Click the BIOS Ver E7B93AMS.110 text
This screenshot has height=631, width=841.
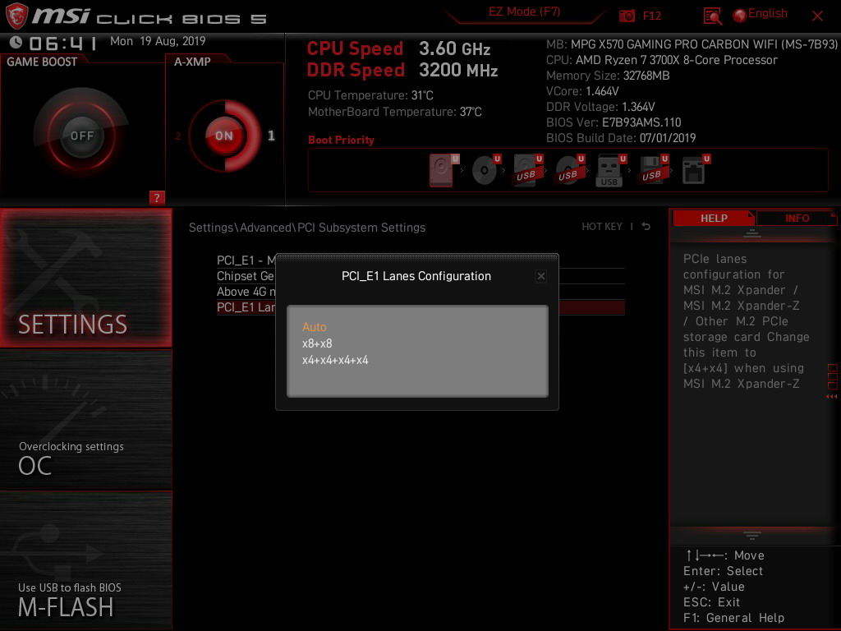pyautogui.click(x=614, y=122)
